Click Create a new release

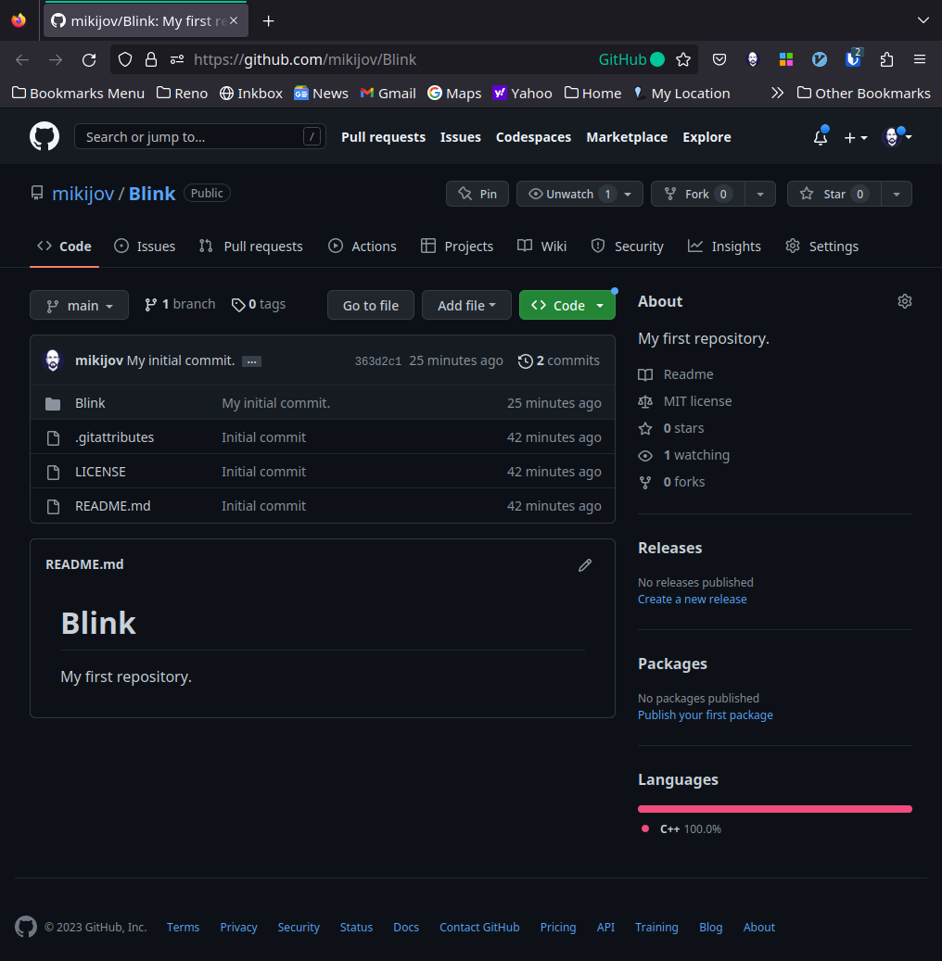693,600
